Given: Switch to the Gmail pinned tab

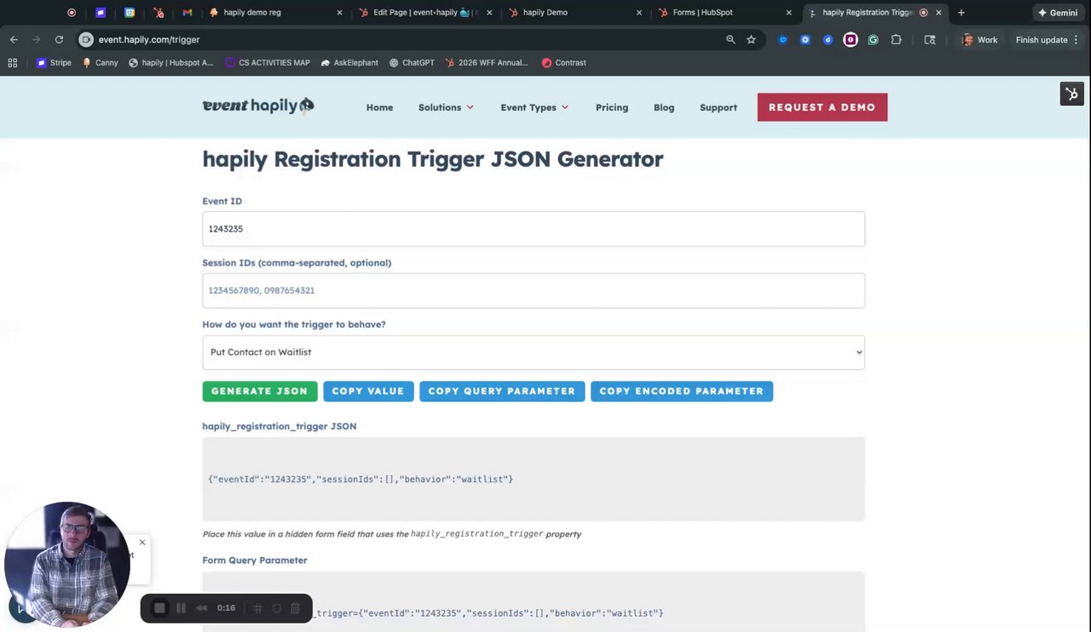Looking at the screenshot, I should (188, 13).
